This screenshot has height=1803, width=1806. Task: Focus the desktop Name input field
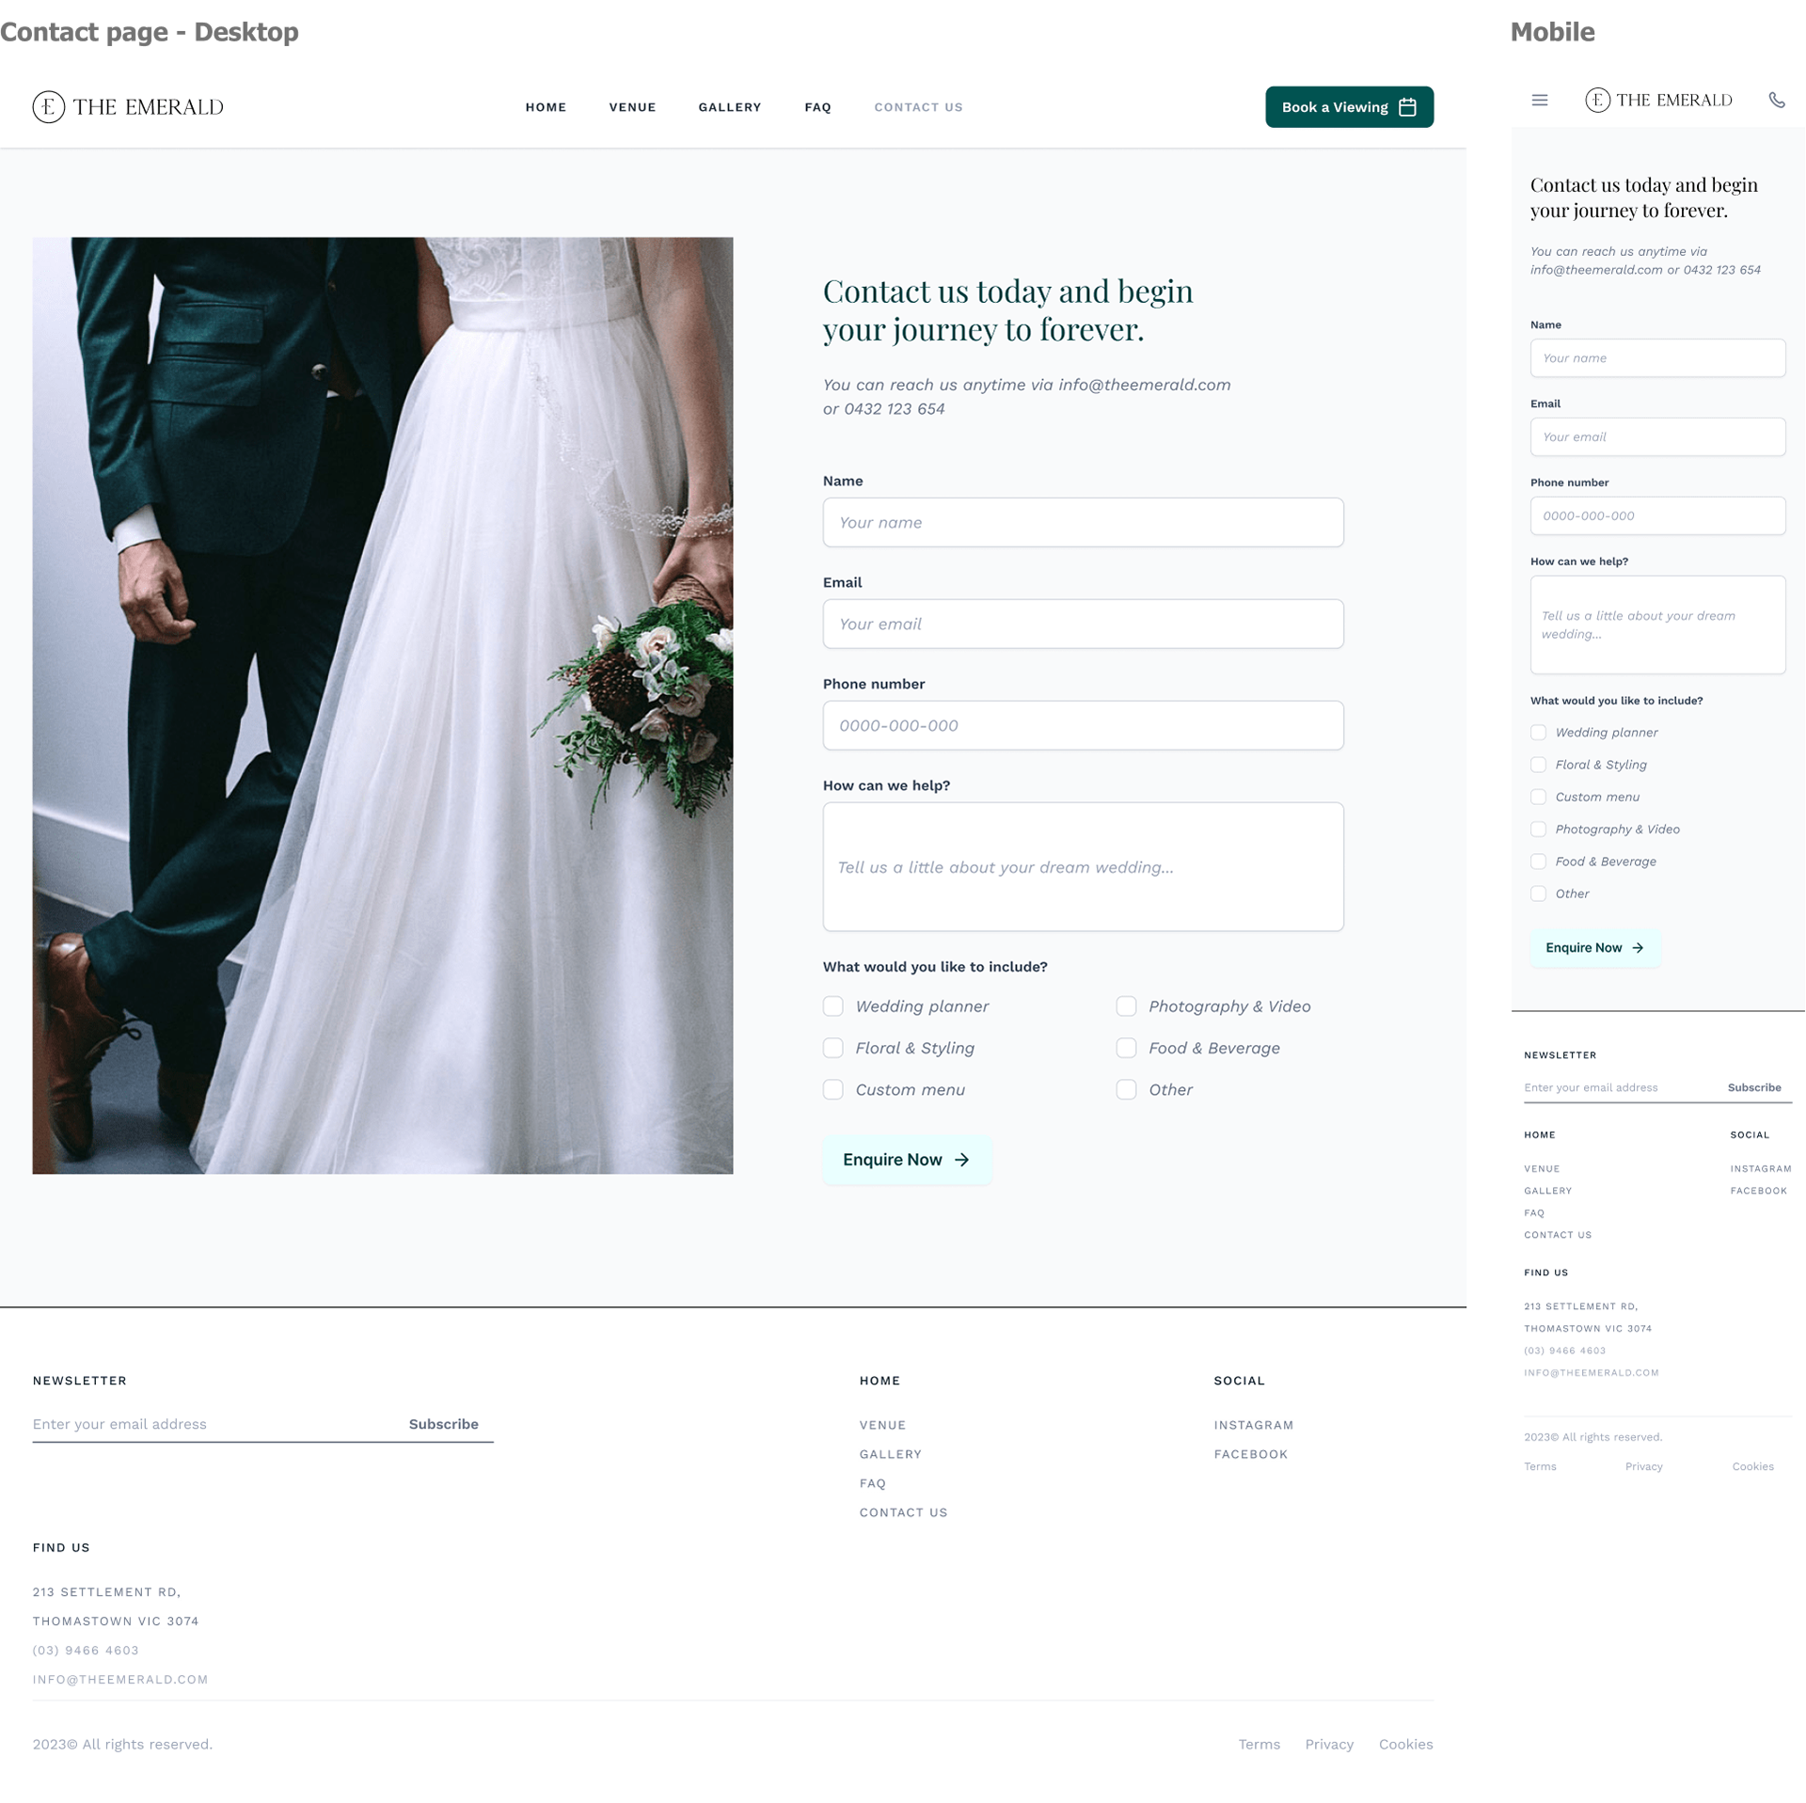[1083, 522]
